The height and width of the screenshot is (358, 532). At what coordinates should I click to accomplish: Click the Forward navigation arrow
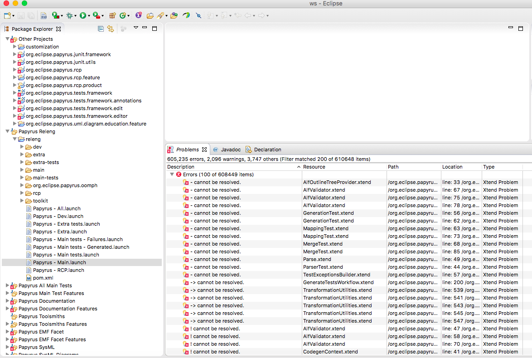coord(261,15)
